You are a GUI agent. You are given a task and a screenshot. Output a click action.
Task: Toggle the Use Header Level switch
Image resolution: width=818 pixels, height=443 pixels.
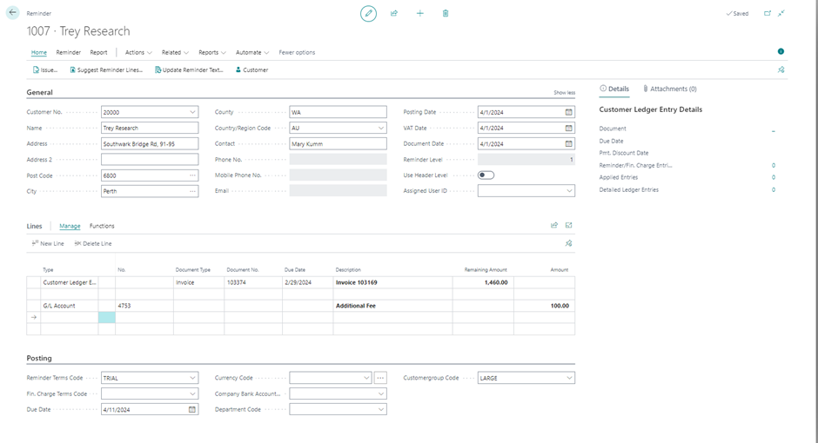click(486, 175)
